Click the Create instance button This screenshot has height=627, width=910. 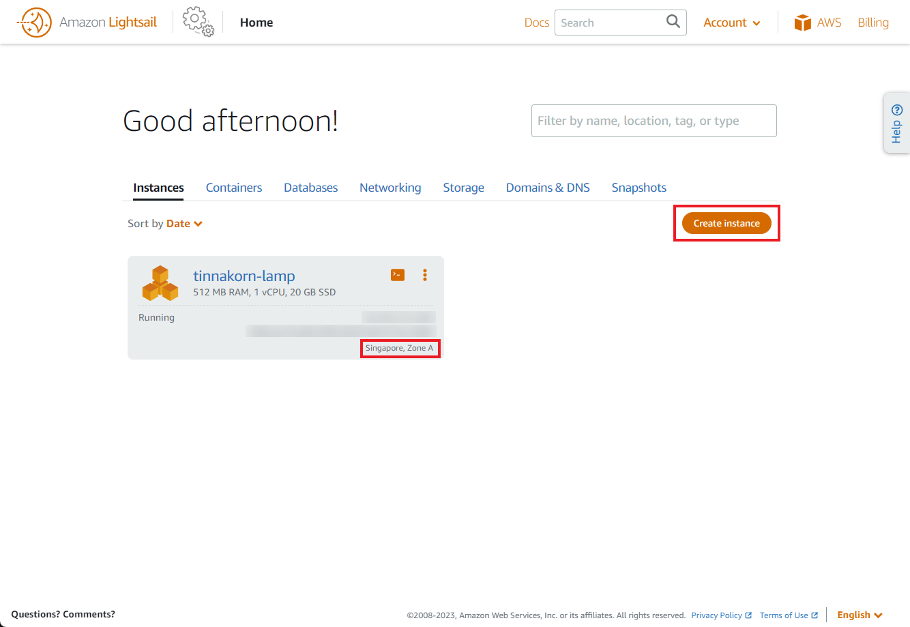pyautogui.click(x=726, y=223)
